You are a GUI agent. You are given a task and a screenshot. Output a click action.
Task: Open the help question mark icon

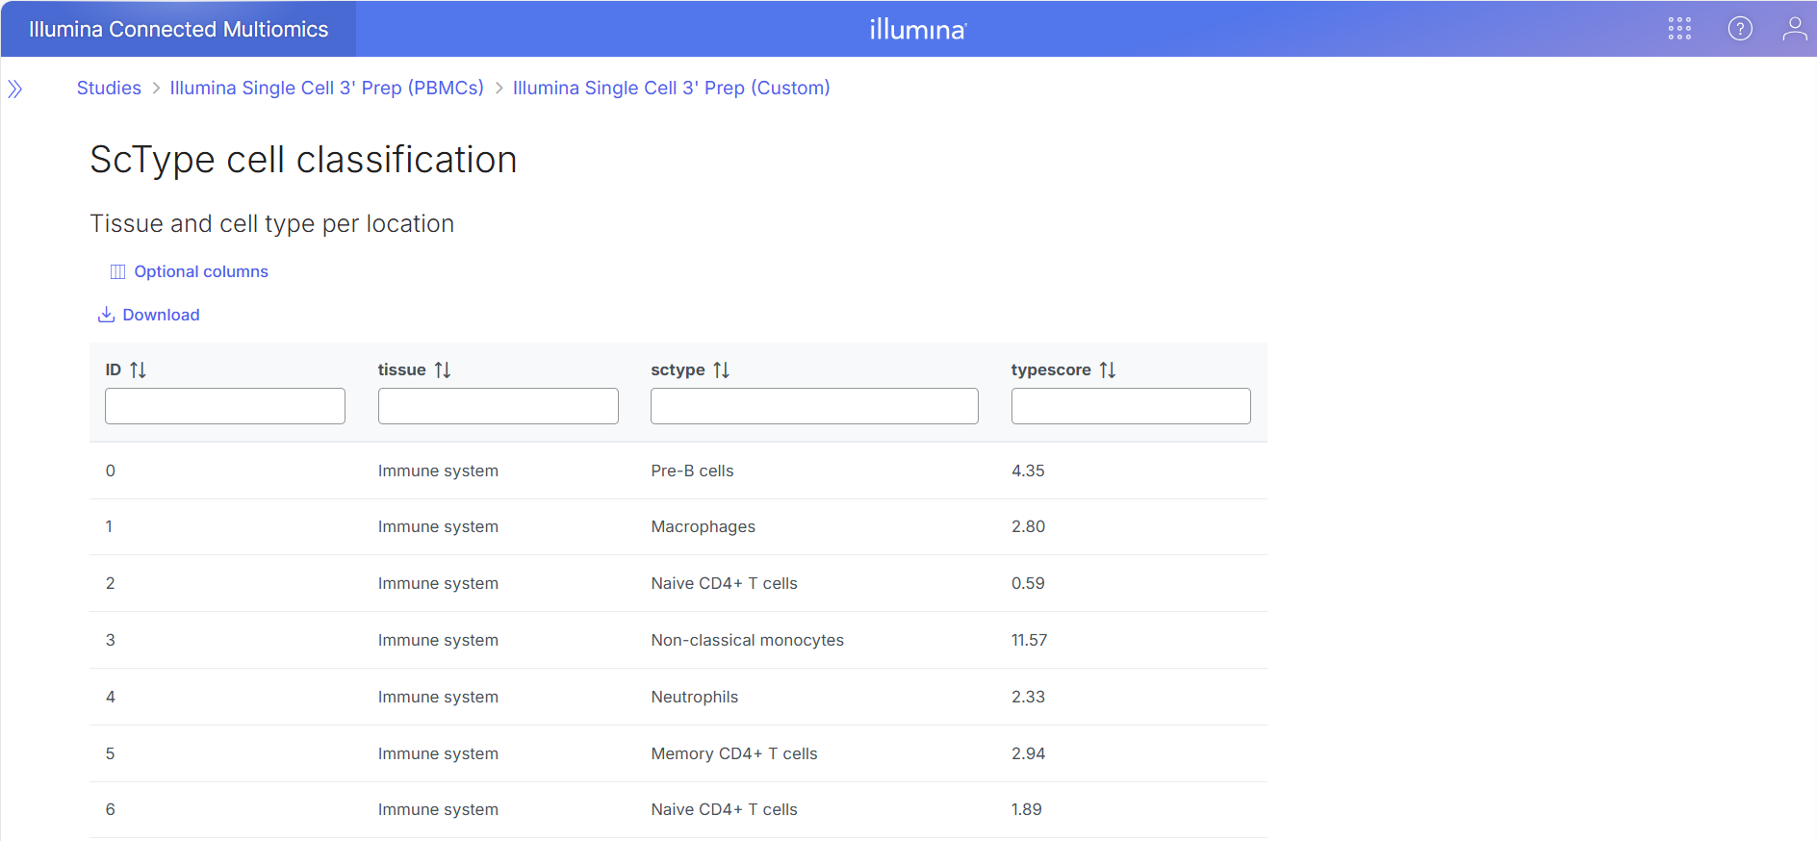click(x=1740, y=29)
